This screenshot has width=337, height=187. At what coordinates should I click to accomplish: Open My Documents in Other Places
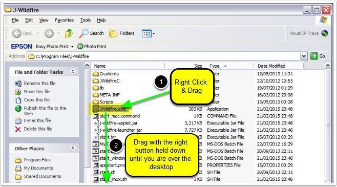[38, 168]
